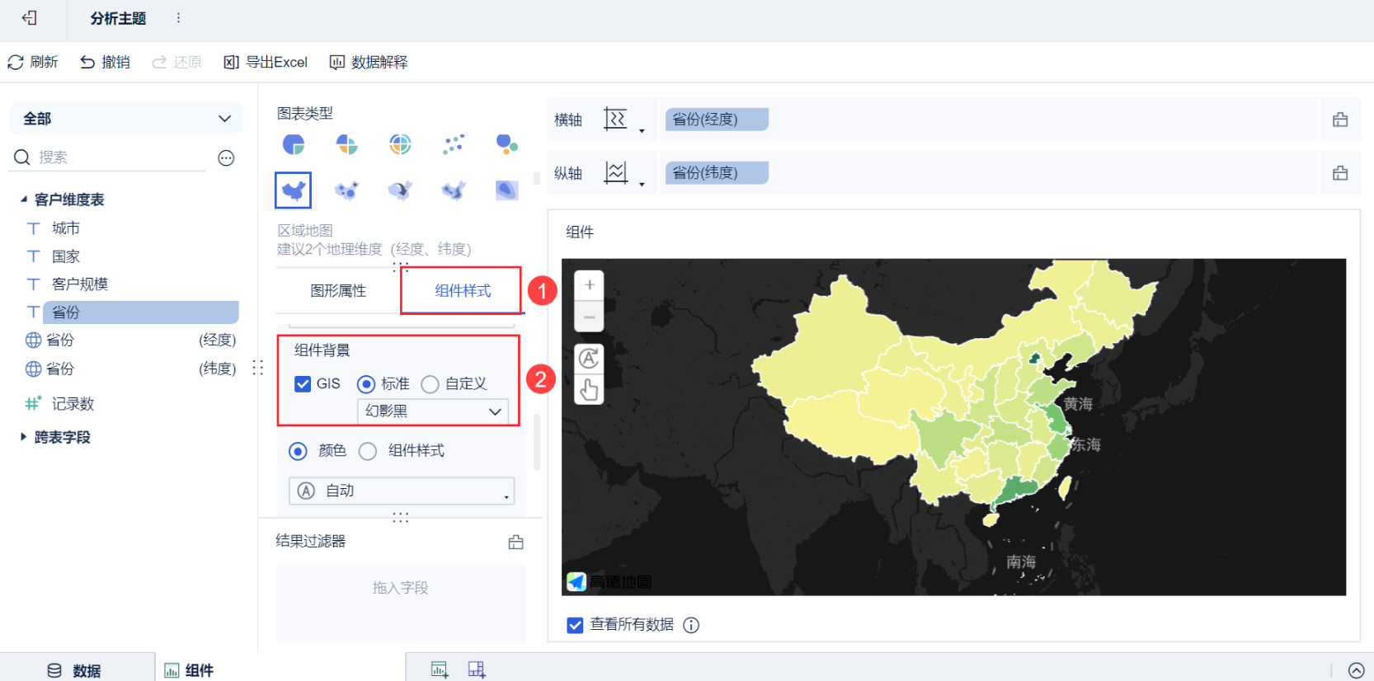Select the 客户规模 field
Screen dimensions: 1374x681
coord(80,284)
